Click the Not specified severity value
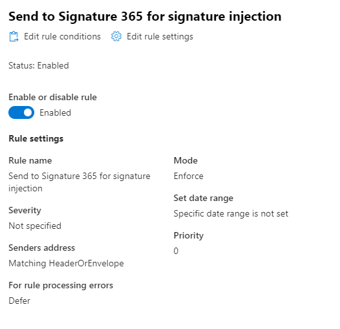The image size is (340, 329). pyautogui.click(x=35, y=226)
